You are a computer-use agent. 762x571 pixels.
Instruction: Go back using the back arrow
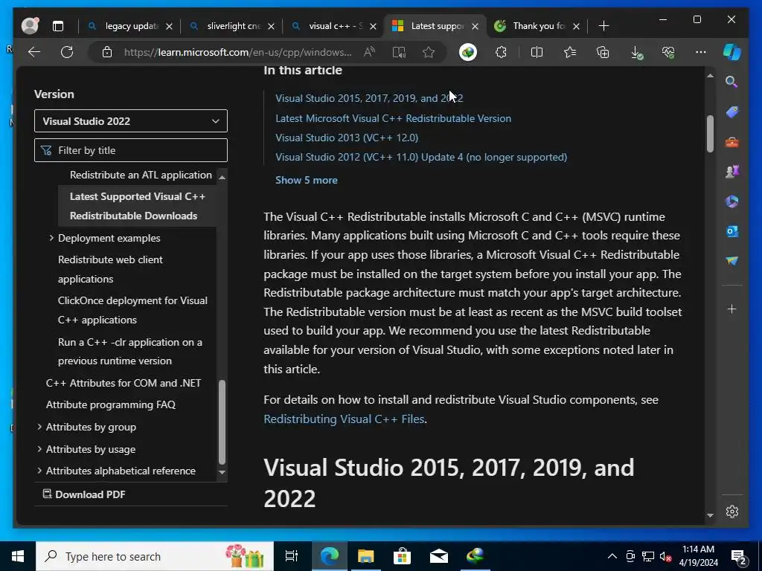coord(34,52)
